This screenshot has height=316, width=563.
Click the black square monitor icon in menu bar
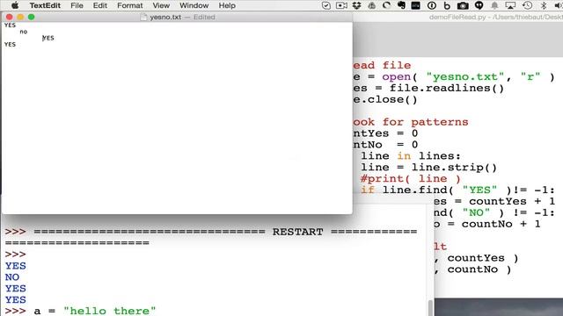[x=416, y=5]
